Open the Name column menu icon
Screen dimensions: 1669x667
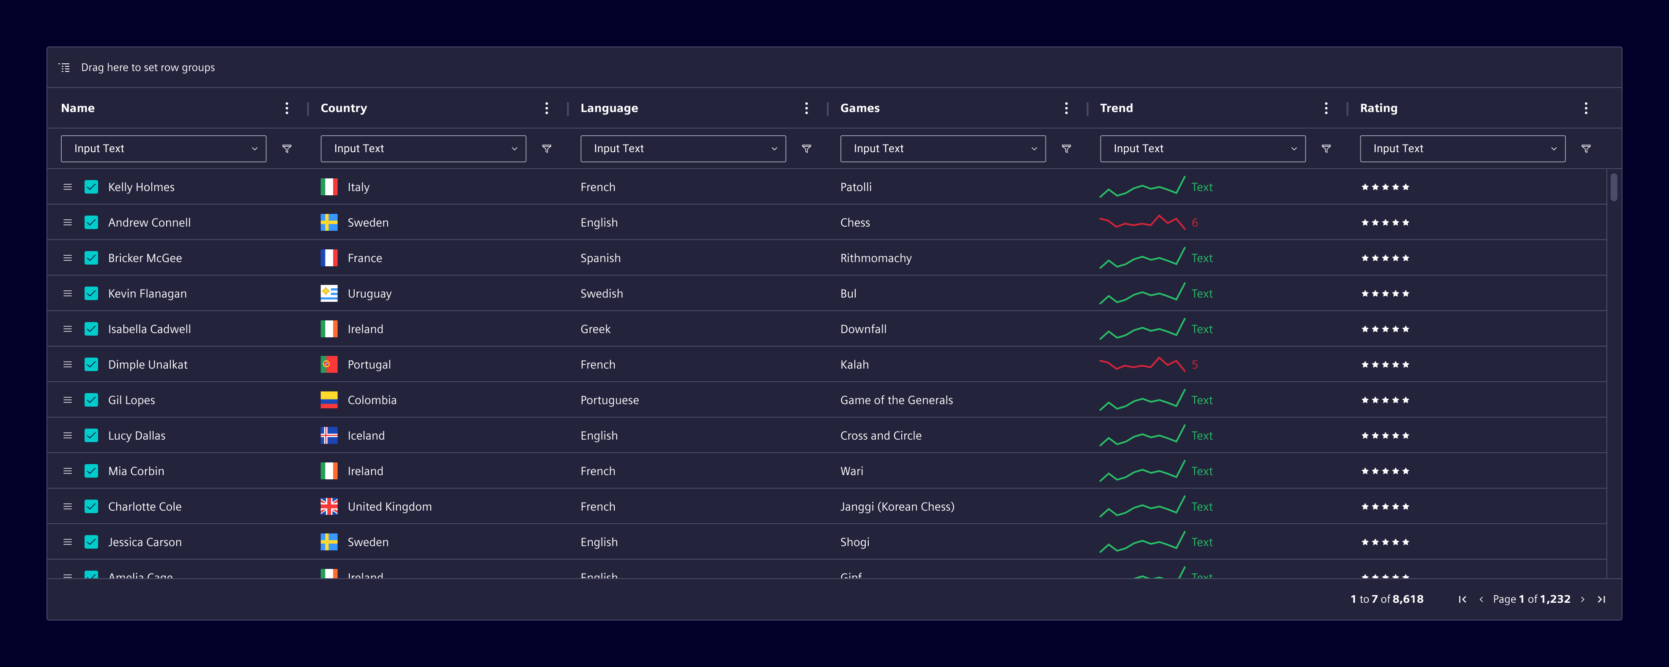(287, 108)
